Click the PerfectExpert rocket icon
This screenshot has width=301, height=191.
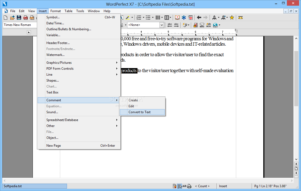point(214,18)
